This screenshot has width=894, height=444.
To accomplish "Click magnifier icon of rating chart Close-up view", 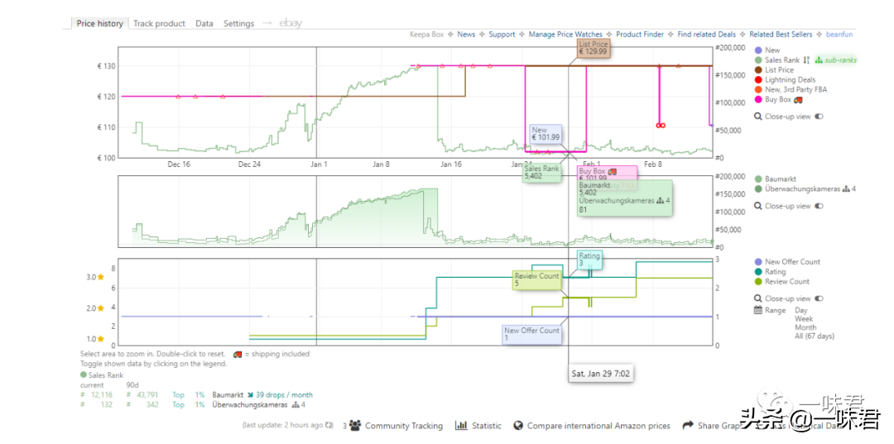I will pyautogui.click(x=757, y=298).
